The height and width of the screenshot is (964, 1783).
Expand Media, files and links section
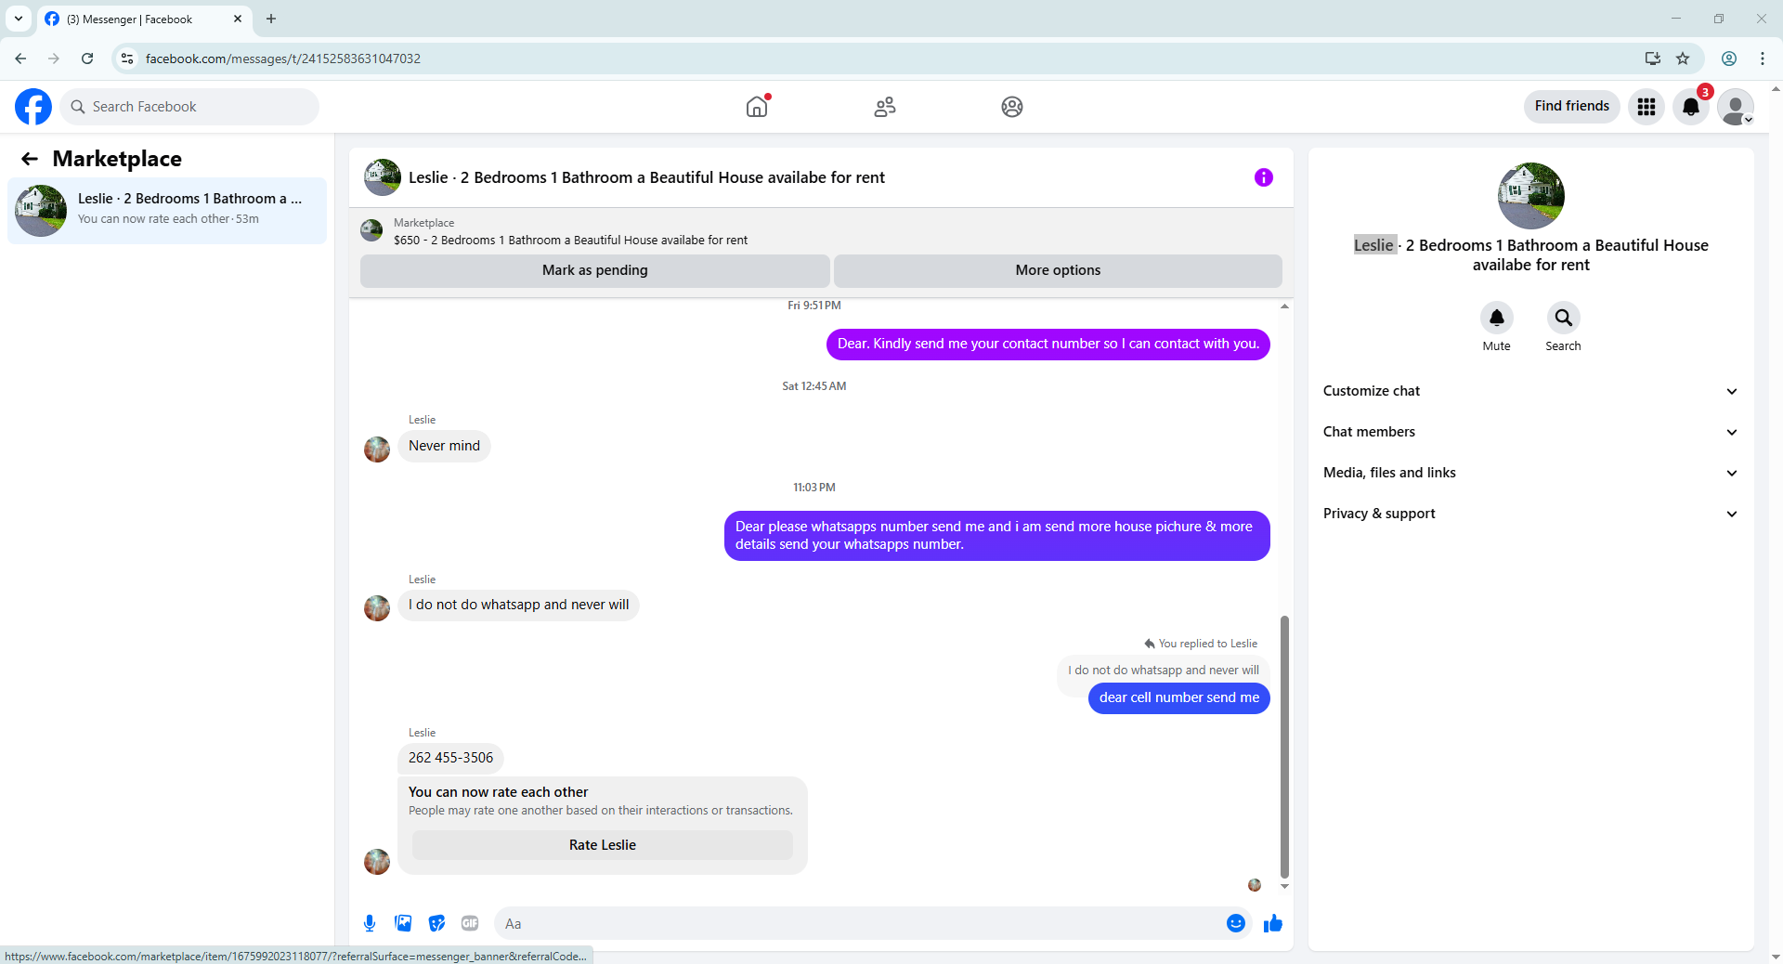coord(1530,473)
